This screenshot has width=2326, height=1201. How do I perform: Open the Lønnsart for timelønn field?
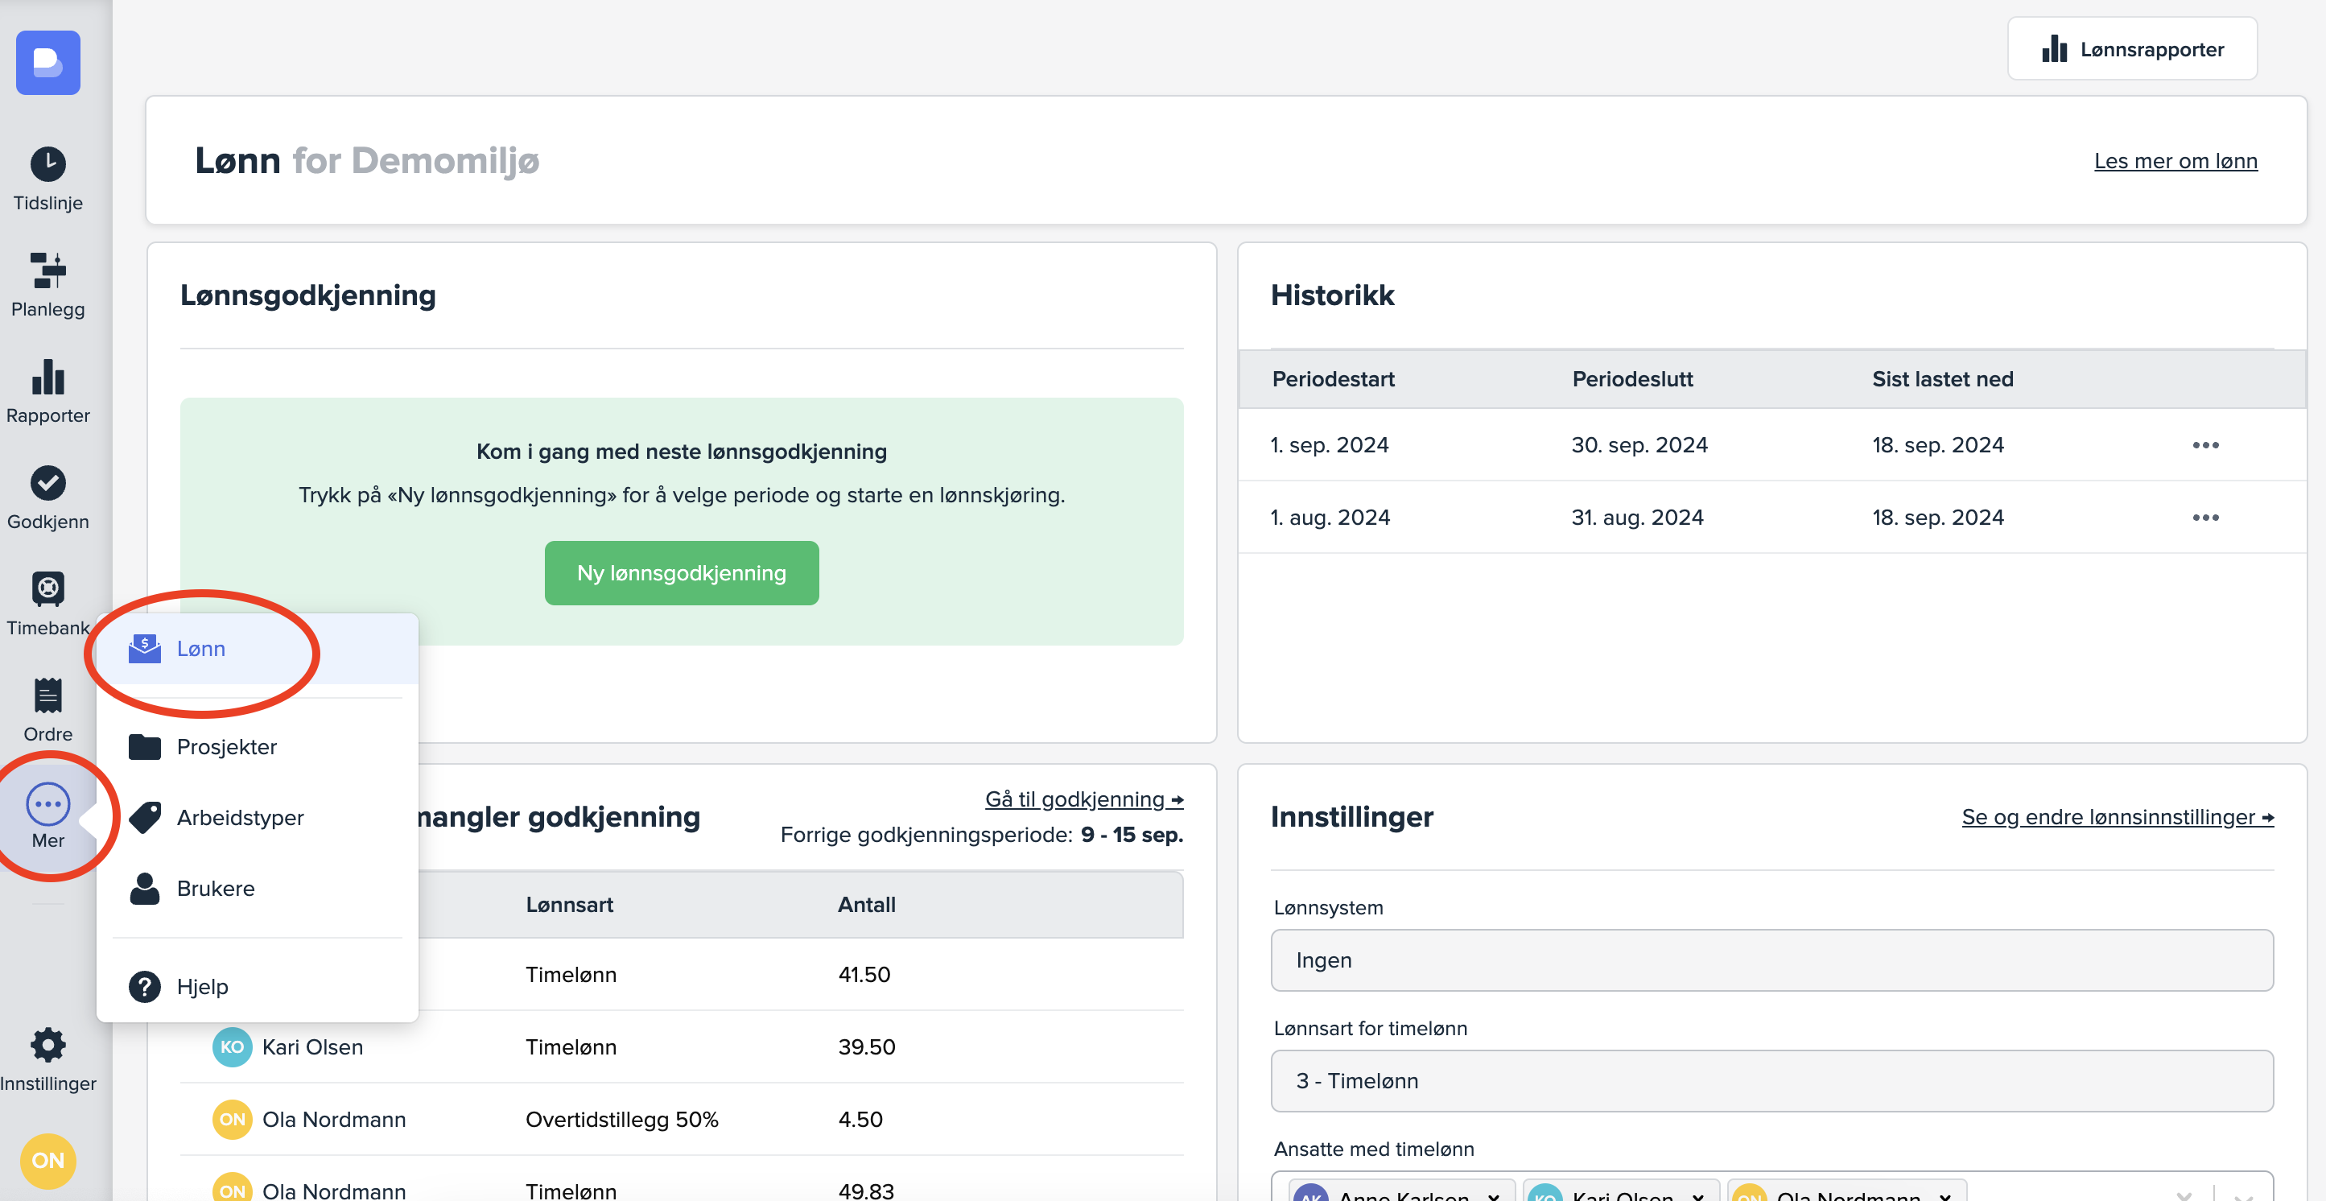(1770, 1080)
